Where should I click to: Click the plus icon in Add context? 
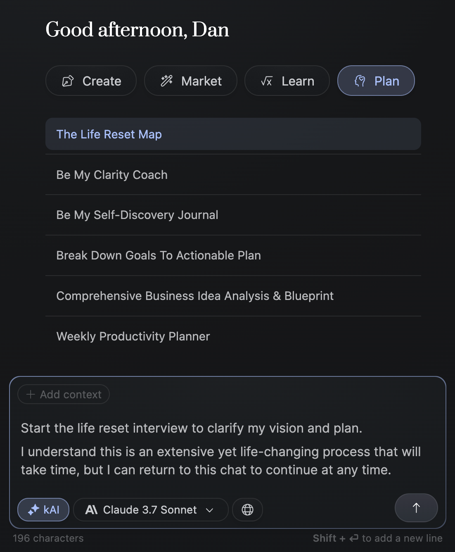[31, 395]
